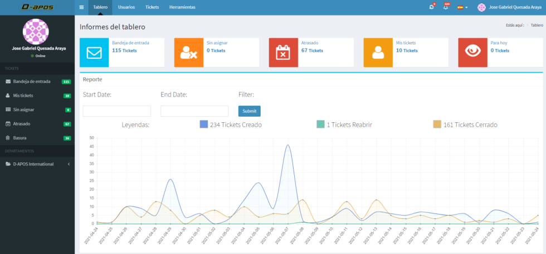Click the Start Date input field
The width and height of the screenshot is (546, 254).
click(117, 111)
